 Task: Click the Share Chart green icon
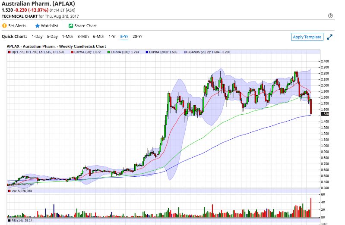pos(71,26)
